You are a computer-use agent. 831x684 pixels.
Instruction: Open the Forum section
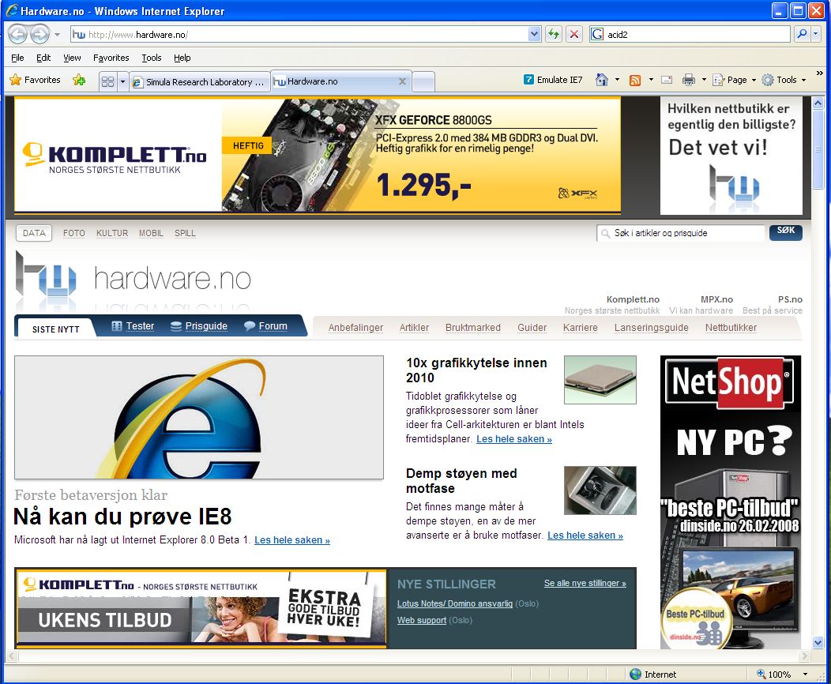(x=265, y=326)
